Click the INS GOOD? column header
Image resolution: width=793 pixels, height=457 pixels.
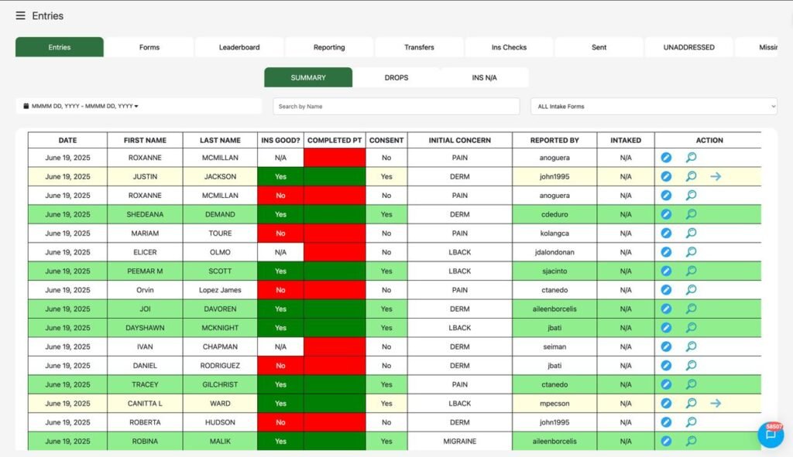pos(280,140)
